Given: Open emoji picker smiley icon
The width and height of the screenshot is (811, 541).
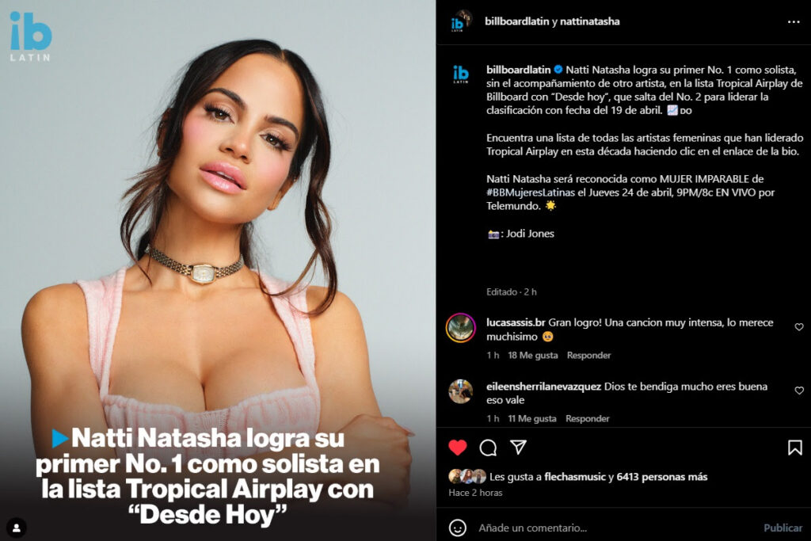Looking at the screenshot, I should (457, 528).
